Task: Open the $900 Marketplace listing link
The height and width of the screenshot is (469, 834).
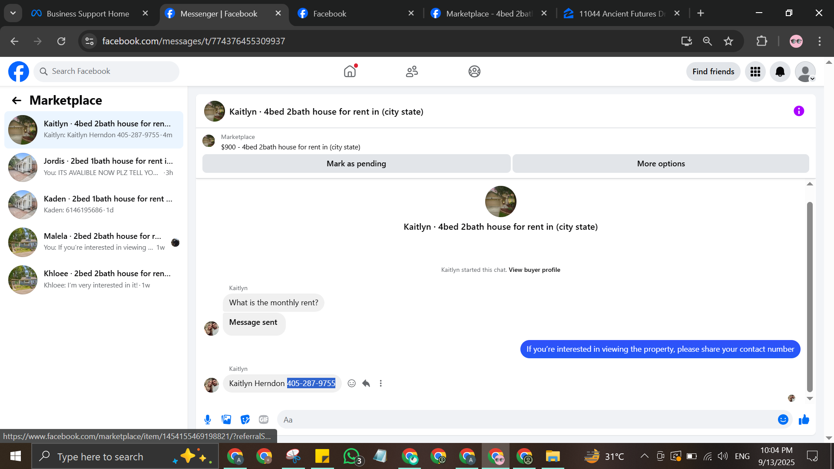Action: point(291,147)
